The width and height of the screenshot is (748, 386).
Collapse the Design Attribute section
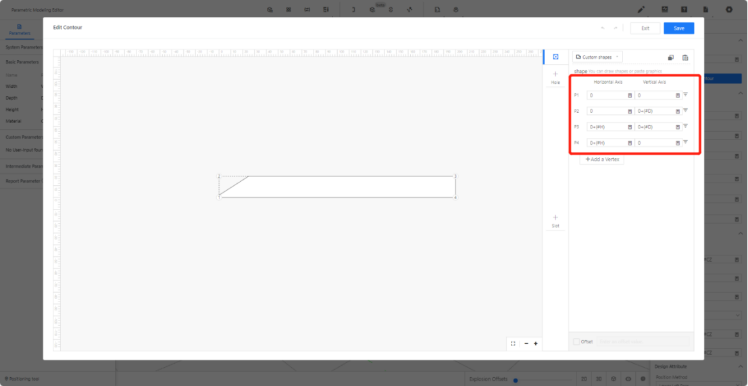[741, 366]
